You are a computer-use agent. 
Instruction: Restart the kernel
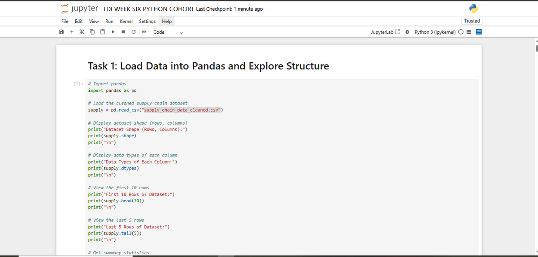[x=134, y=32]
